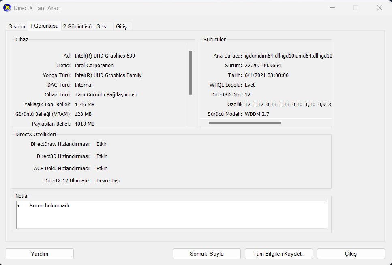Click the DirectX 12 Ultimate Devre Dışı value
The width and height of the screenshot is (392, 265).
tap(108, 181)
